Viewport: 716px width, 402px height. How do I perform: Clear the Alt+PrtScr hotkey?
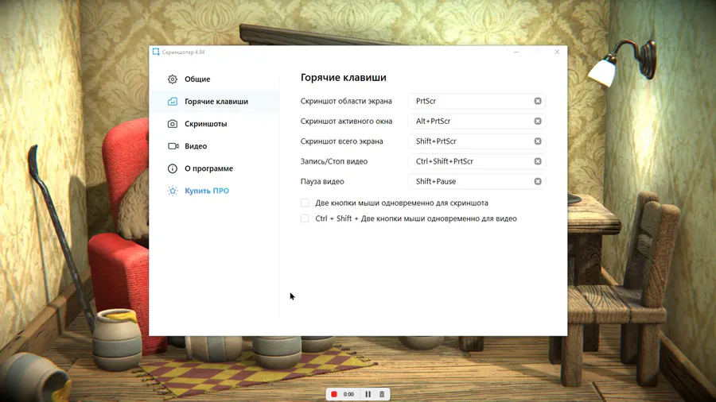point(538,121)
